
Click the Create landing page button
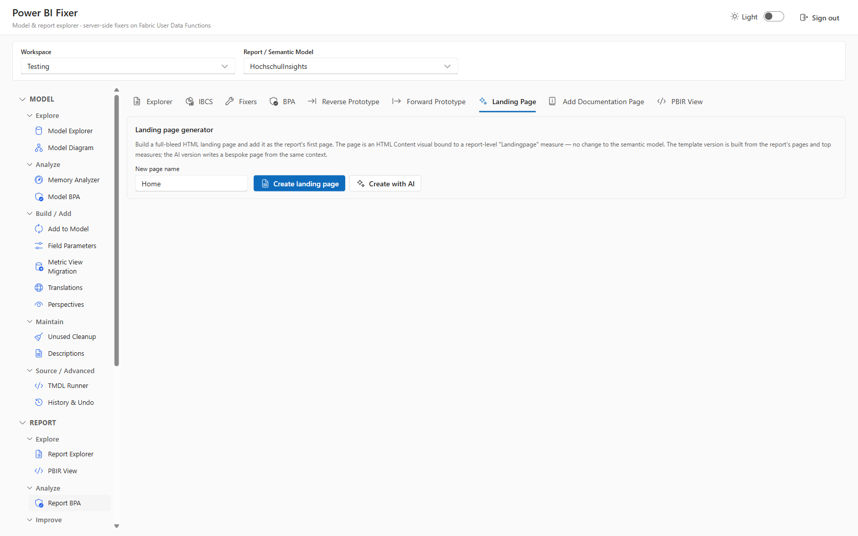coord(299,183)
